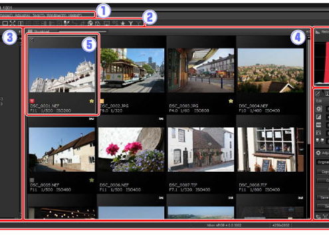
Task: Click the Copy button in Adjustments
Action: (x=324, y=172)
